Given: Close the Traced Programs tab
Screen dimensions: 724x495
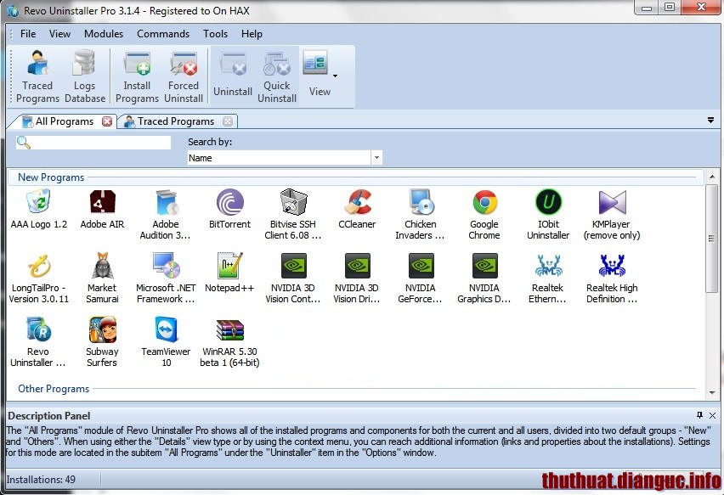Looking at the screenshot, I should tap(228, 121).
